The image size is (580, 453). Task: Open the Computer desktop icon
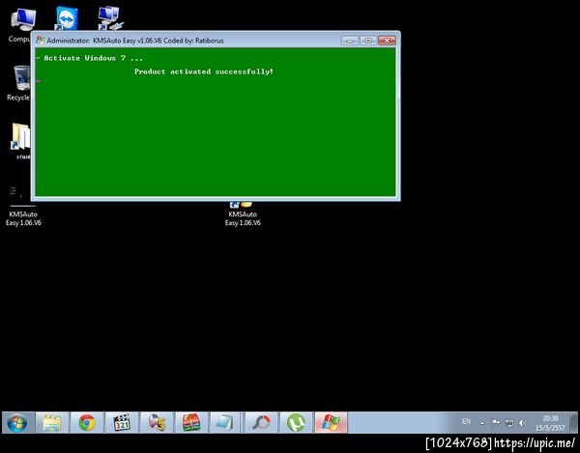(22, 22)
